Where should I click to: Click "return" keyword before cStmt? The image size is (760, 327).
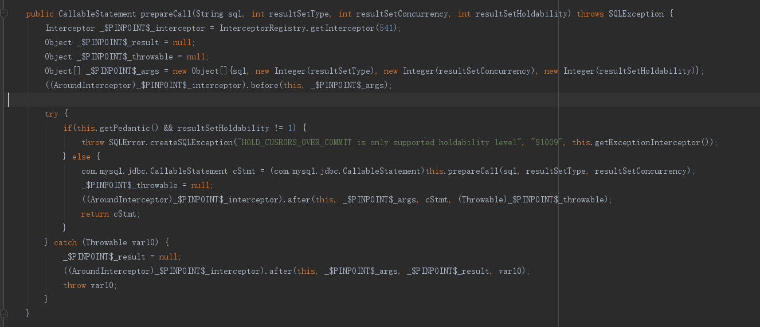pyautogui.click(x=95, y=214)
